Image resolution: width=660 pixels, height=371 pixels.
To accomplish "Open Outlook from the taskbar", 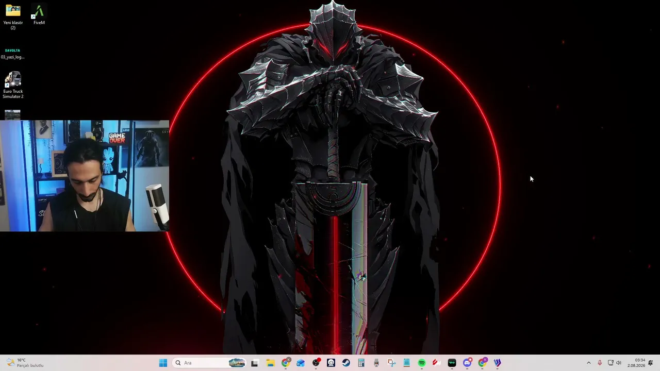I will tap(301, 363).
